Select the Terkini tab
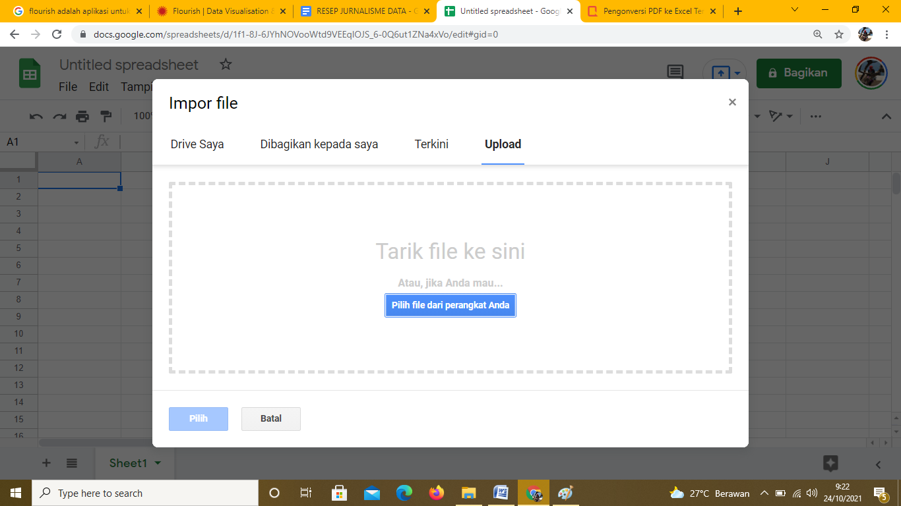The height and width of the screenshot is (506, 901). [x=431, y=144]
